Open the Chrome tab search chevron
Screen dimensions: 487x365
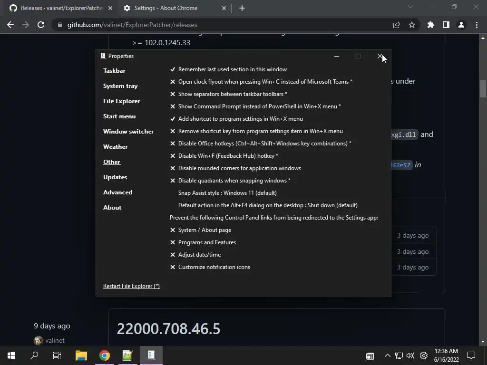click(x=410, y=7)
